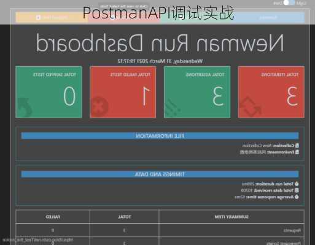This screenshot has height=245, width=315.
Task: Click the Wednesday, 31 March 2021 timestamp
Action: 160,61
